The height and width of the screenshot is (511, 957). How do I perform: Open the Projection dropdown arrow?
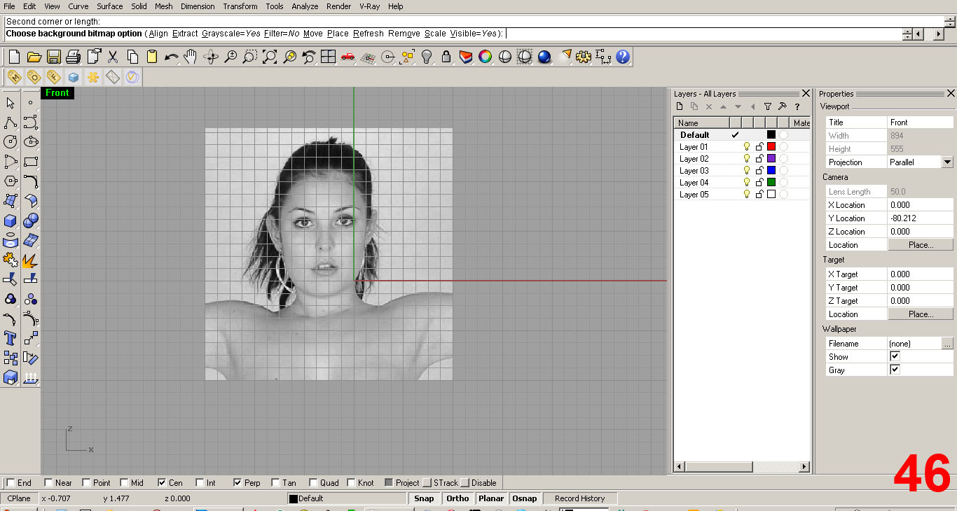click(x=947, y=162)
